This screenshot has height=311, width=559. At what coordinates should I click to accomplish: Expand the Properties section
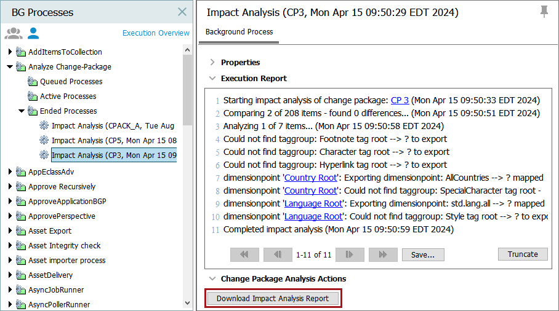pos(212,62)
